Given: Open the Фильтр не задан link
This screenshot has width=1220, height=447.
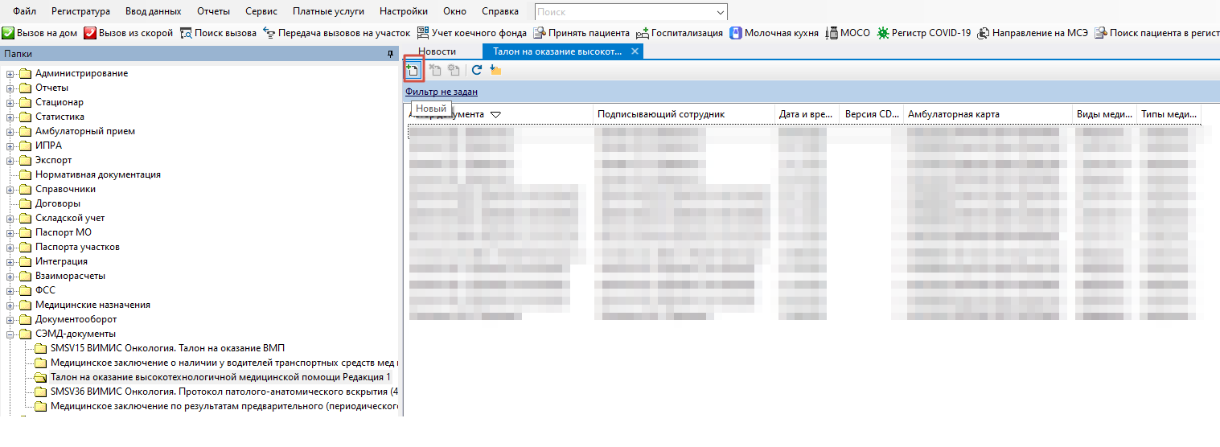Looking at the screenshot, I should 442,92.
